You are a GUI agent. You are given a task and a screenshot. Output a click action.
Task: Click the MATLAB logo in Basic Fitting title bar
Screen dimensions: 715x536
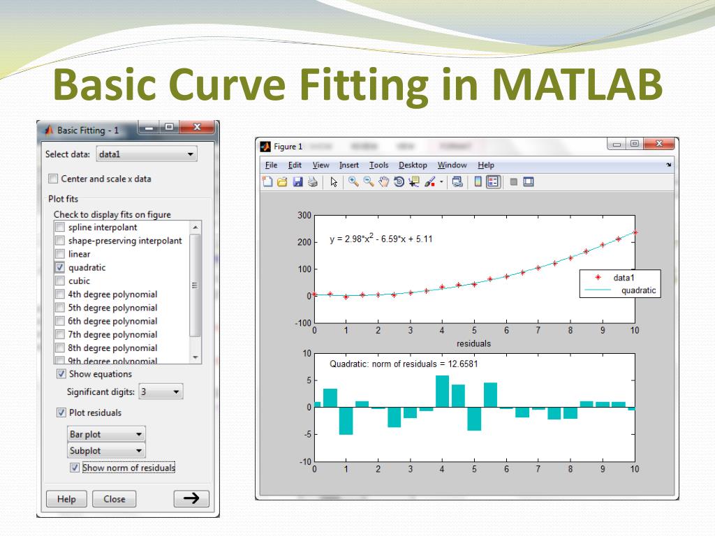pyautogui.click(x=49, y=131)
